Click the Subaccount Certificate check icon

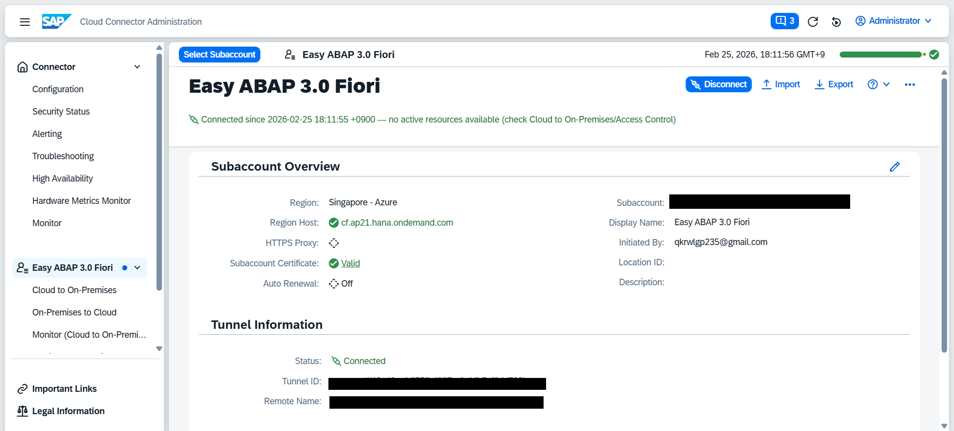(x=334, y=263)
